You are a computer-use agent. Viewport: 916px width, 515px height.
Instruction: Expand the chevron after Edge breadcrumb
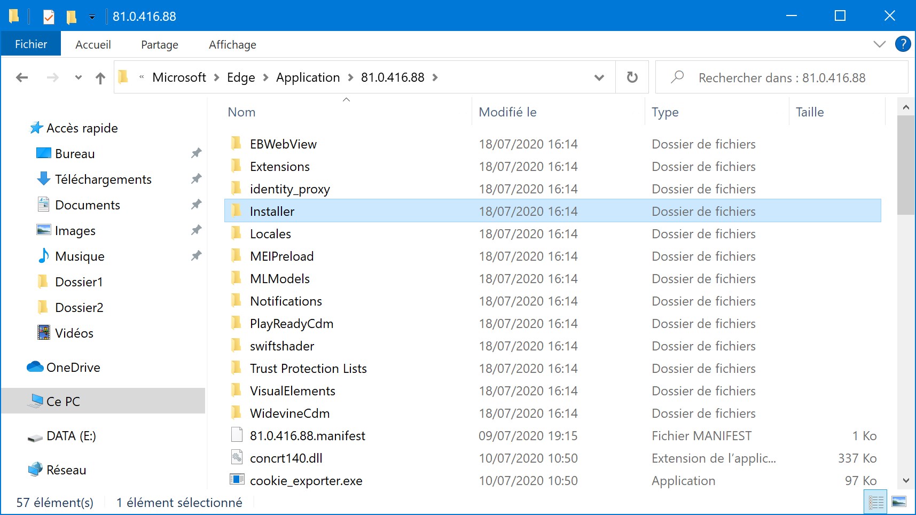(x=265, y=78)
